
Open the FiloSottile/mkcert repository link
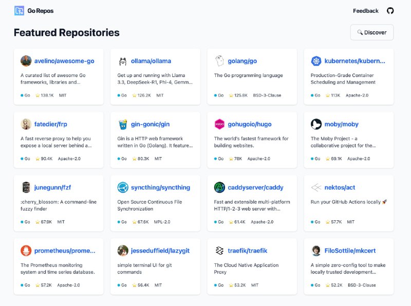click(350, 251)
